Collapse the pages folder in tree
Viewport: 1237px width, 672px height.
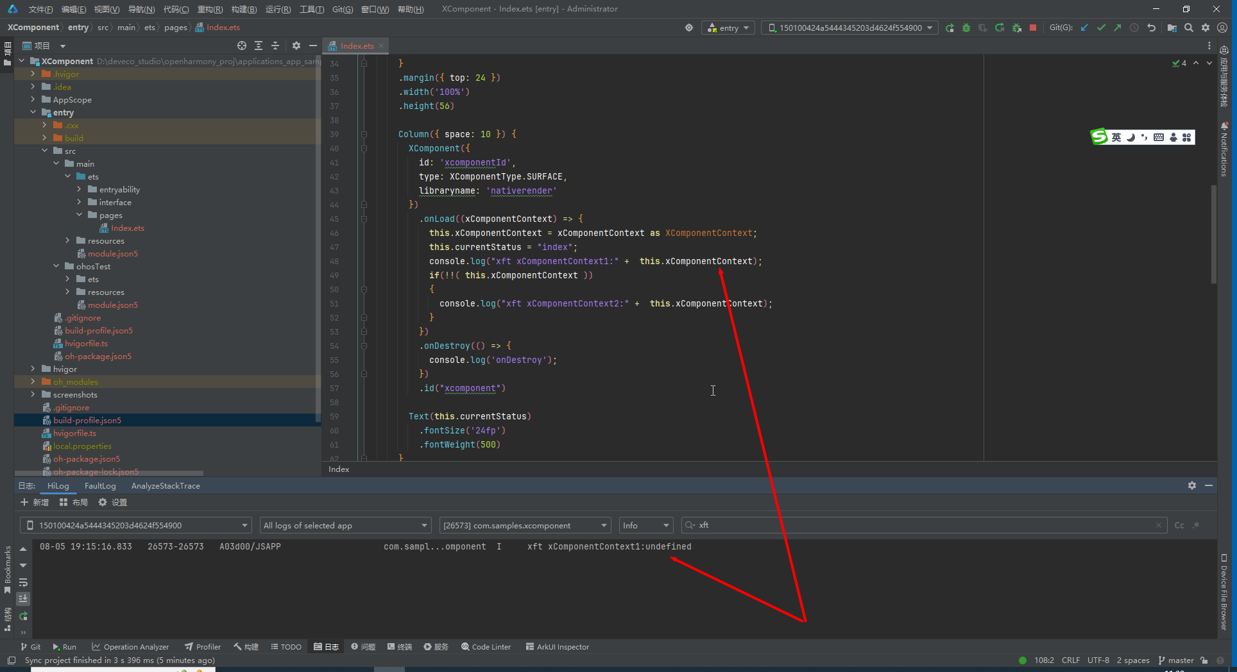(x=79, y=215)
